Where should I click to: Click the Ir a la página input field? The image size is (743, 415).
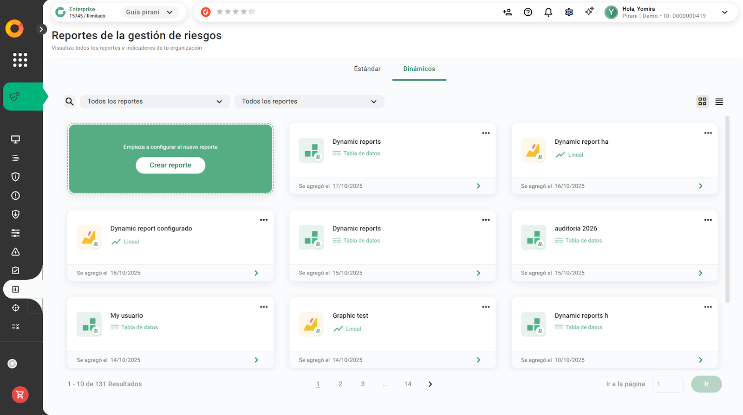667,384
